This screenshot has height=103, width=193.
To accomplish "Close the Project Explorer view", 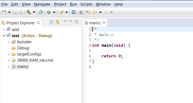I will click(38, 23).
